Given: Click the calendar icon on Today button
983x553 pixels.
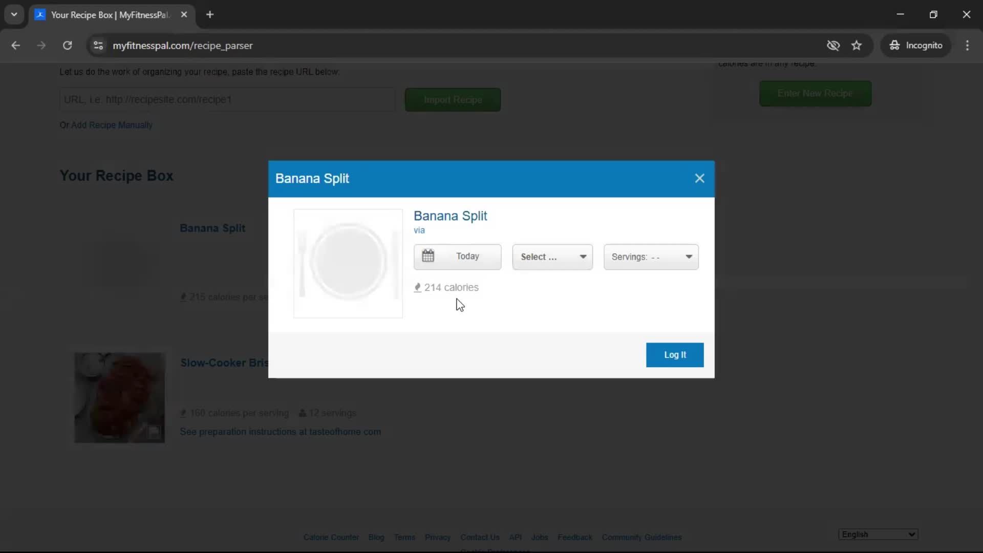Looking at the screenshot, I should click(x=428, y=256).
